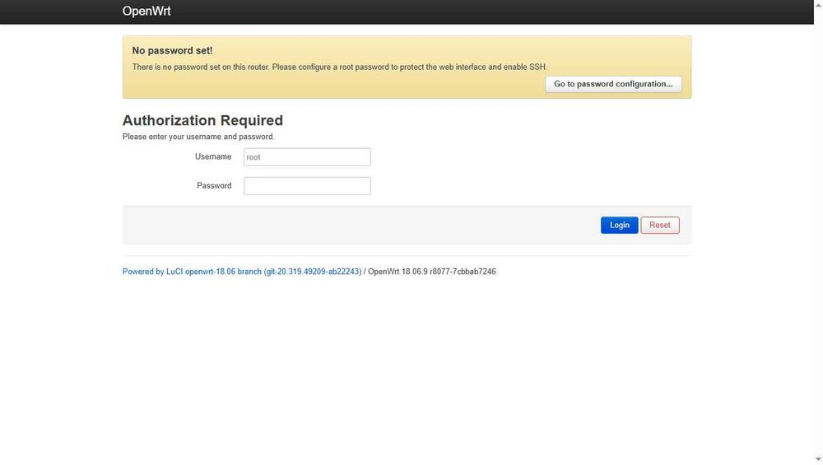Click scrollbar down arrow at bottom right
Screen dimensions: 823x465
[x=818, y=460]
